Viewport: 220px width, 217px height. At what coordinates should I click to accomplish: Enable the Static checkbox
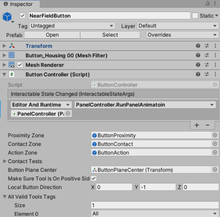pyautogui.click(x=195, y=16)
